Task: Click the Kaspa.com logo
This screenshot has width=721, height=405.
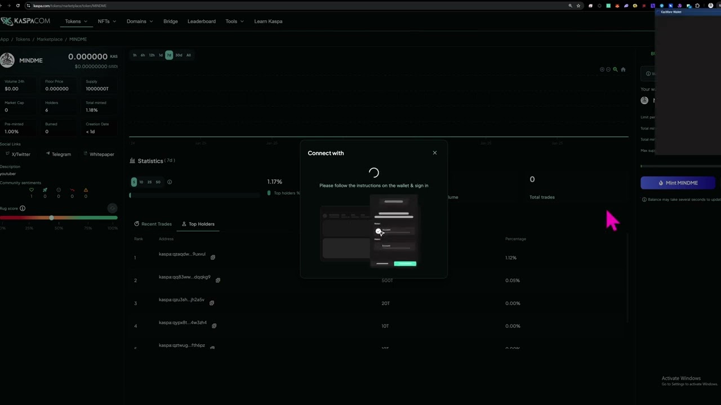Action: tap(25, 21)
